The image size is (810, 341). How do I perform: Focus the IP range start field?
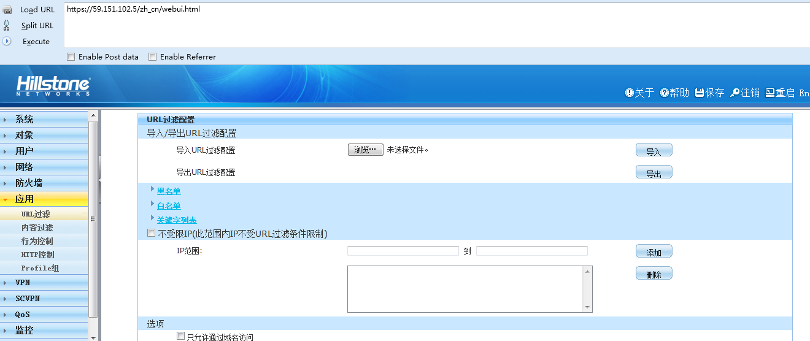pyautogui.click(x=403, y=251)
